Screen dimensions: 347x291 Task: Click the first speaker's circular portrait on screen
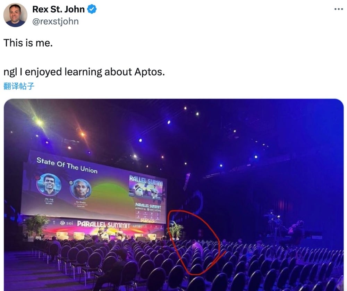(x=49, y=185)
